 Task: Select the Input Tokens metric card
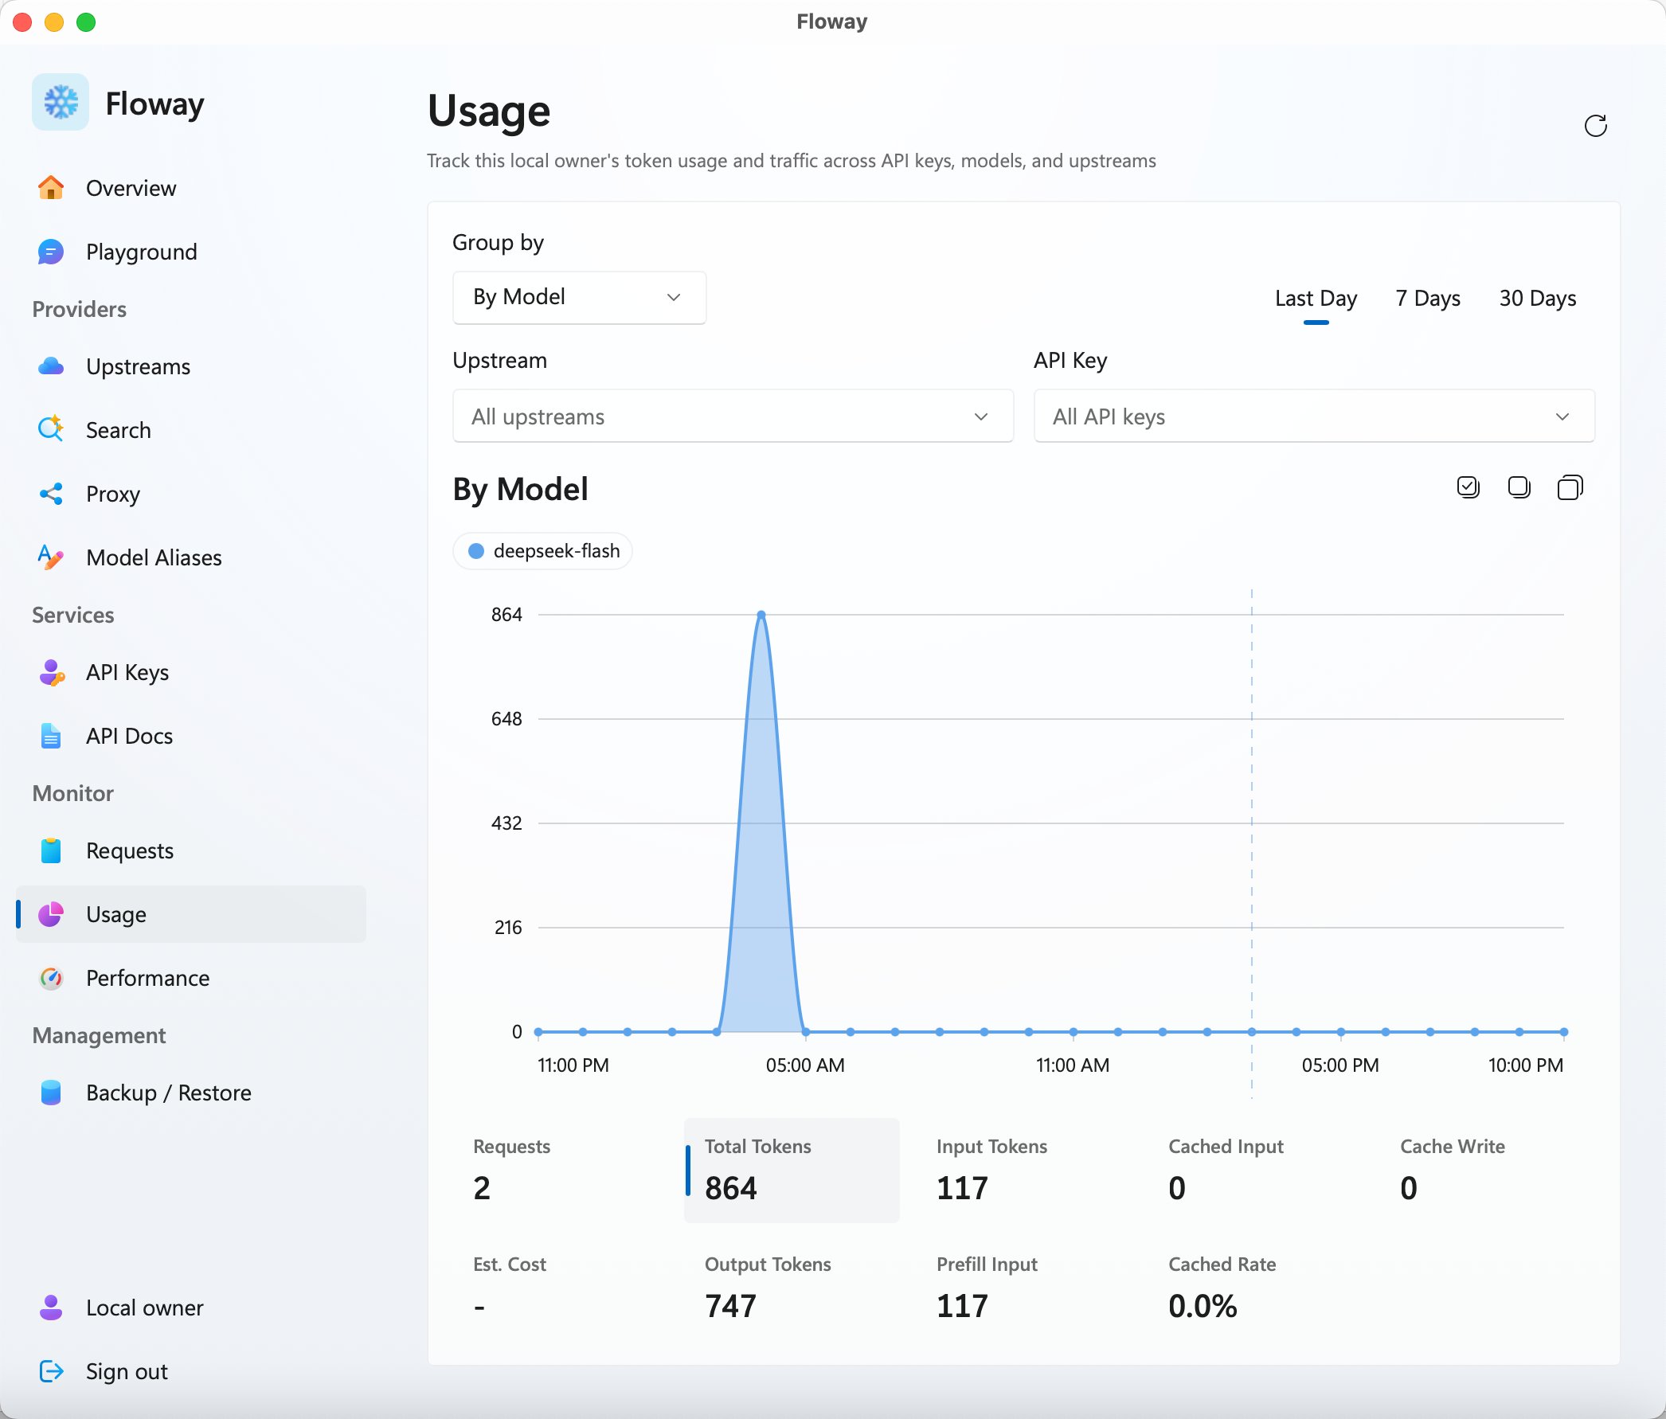[1023, 1170]
